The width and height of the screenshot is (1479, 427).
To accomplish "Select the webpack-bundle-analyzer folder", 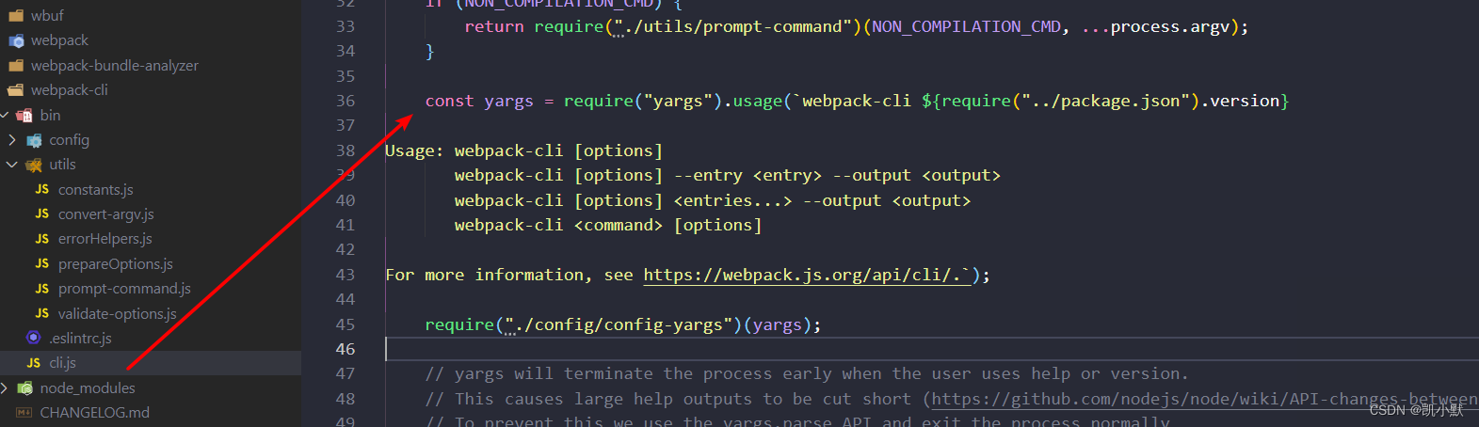I will click(x=114, y=65).
